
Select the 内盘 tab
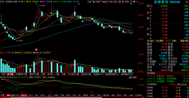[57, 74]
